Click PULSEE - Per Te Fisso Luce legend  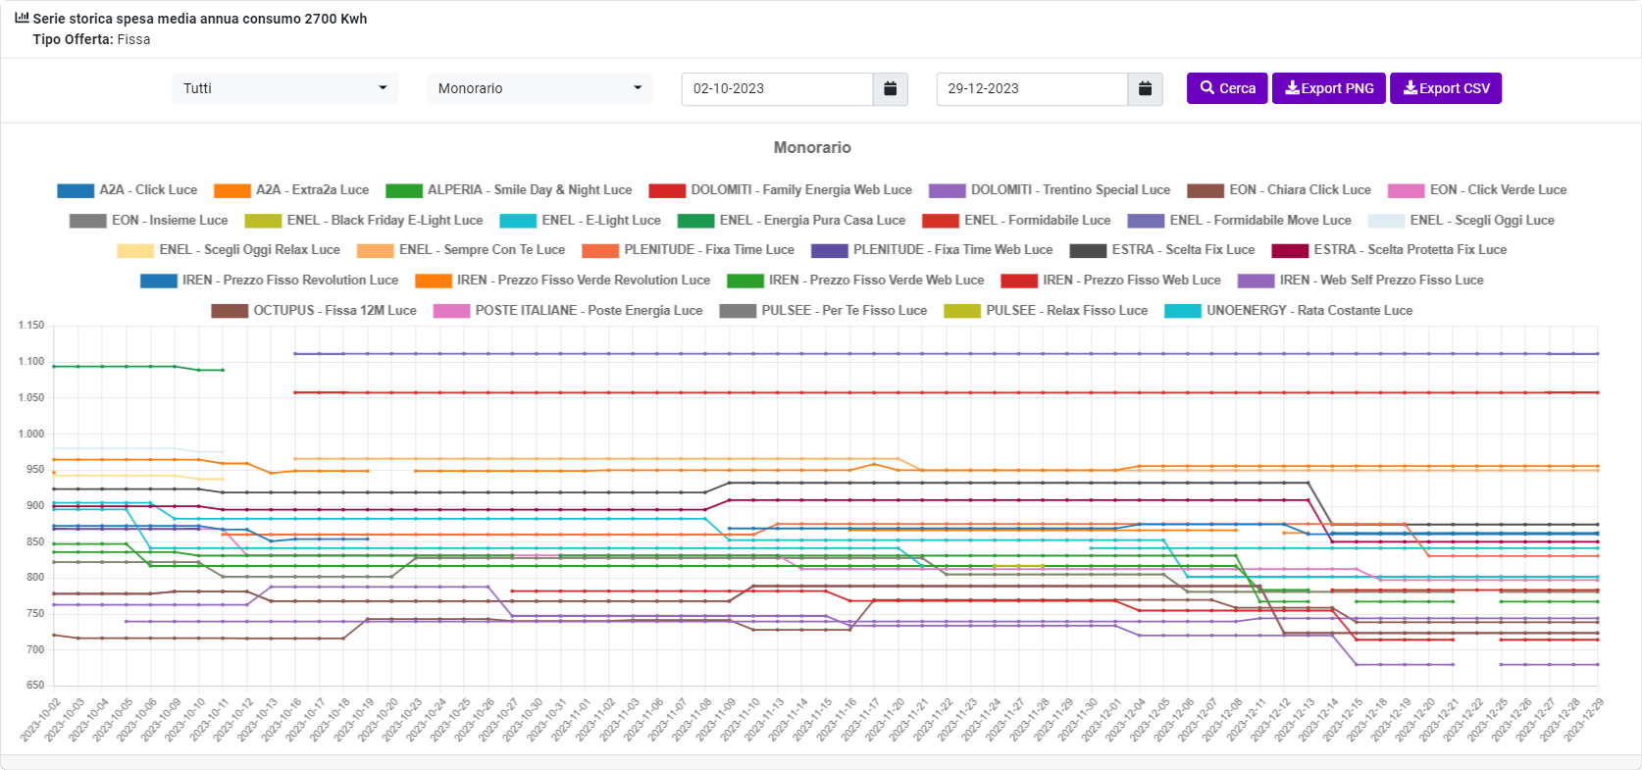tap(823, 311)
